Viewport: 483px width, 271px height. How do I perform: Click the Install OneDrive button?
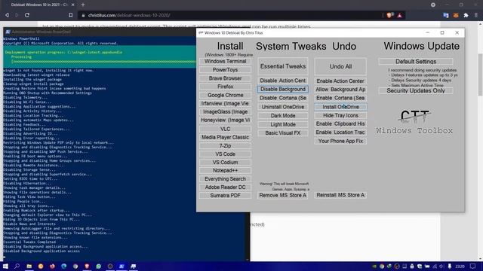(x=340, y=107)
